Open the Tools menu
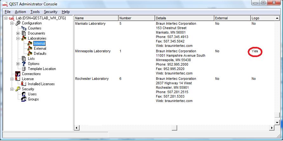The image size is (283, 141). pyautogui.click(x=35, y=12)
